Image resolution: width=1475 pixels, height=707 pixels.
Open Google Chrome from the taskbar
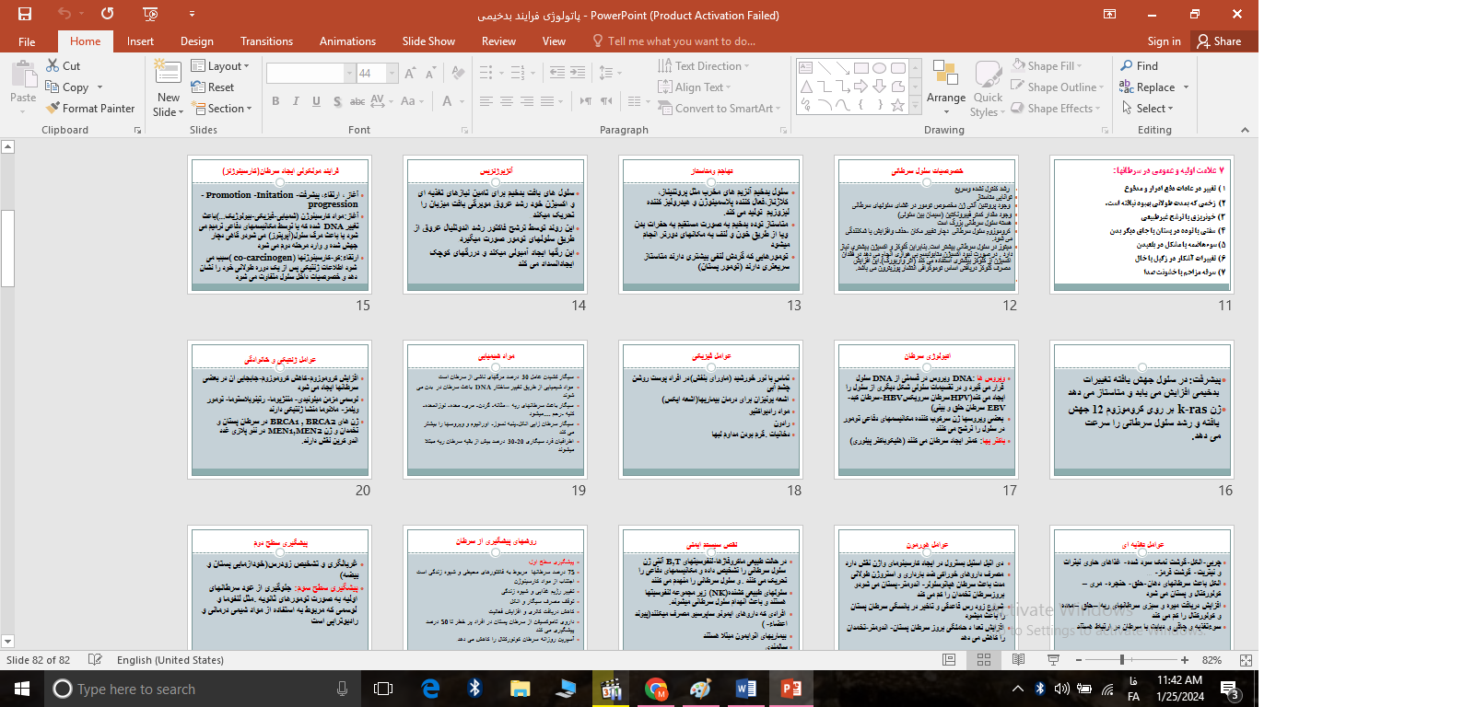656,689
